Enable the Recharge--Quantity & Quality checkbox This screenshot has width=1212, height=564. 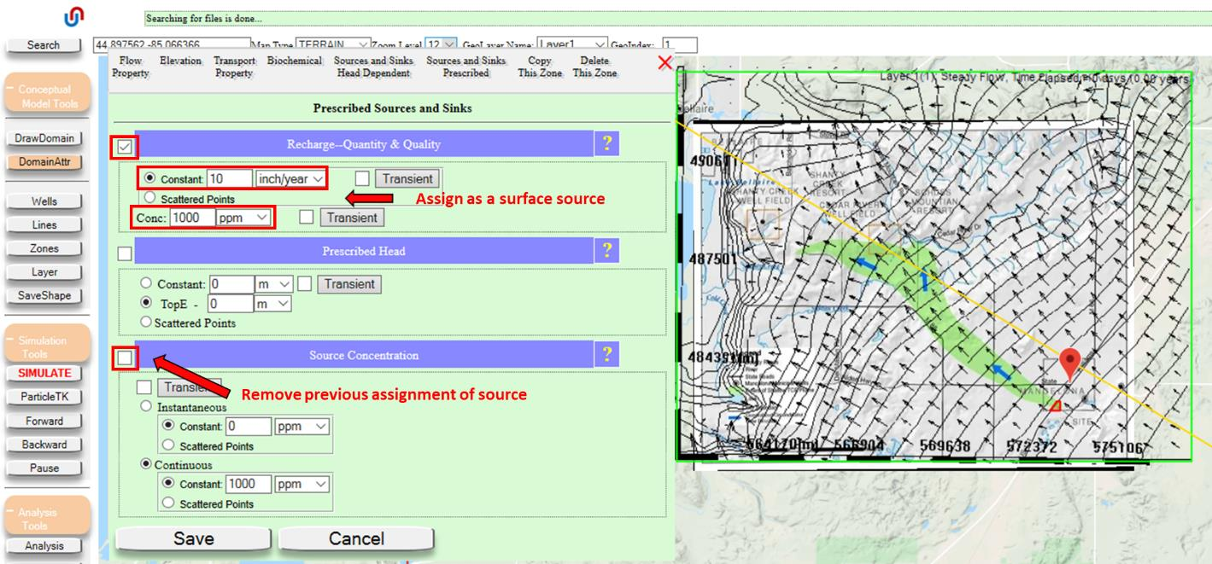pos(125,148)
